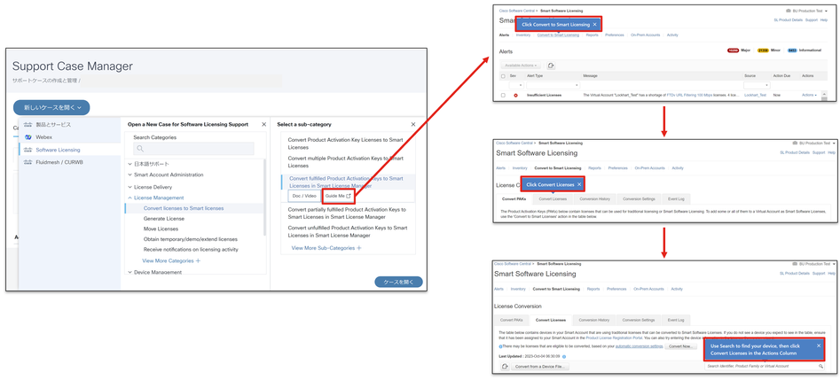Click Convert from a Device File... button
840x380 pixels.
coord(540,367)
